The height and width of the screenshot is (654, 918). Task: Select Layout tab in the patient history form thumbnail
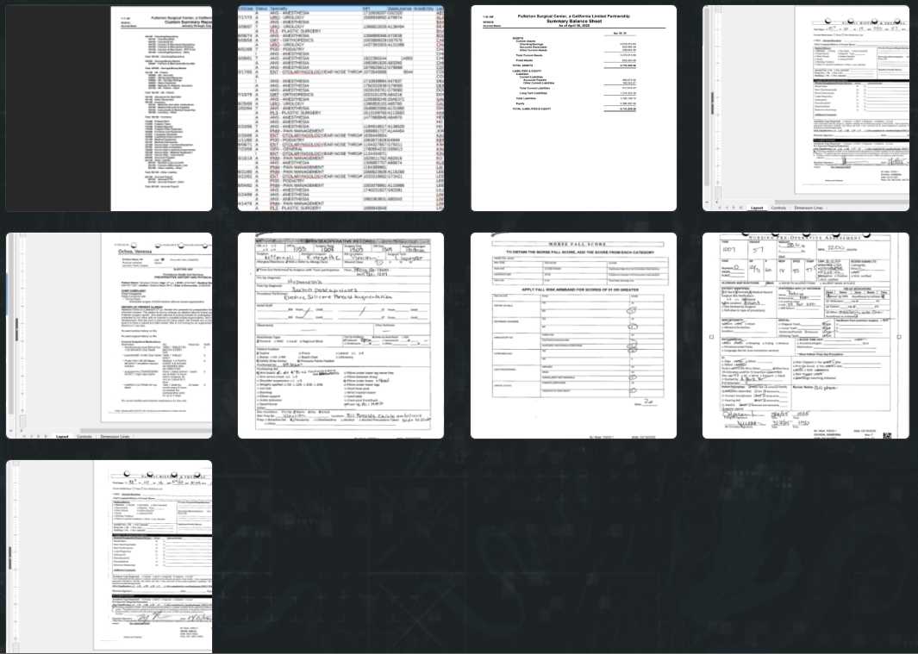click(757, 208)
